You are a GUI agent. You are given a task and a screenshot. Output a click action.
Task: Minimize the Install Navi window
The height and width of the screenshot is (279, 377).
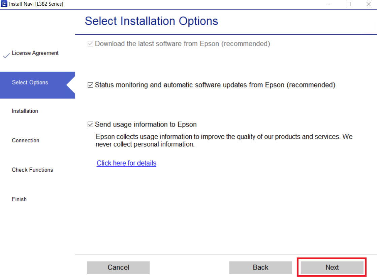(328, 4)
